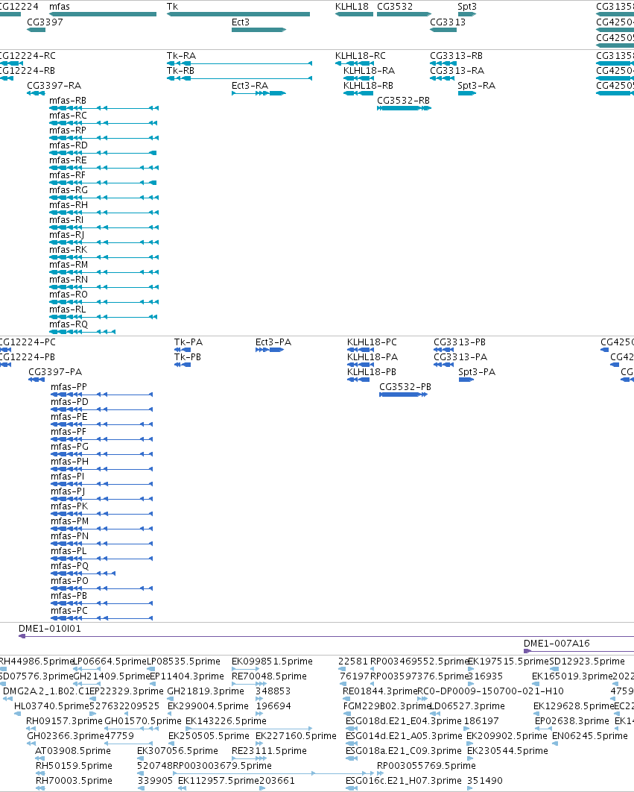Select the GH21819.3prime EST label
The image size is (634, 792).
(206, 691)
